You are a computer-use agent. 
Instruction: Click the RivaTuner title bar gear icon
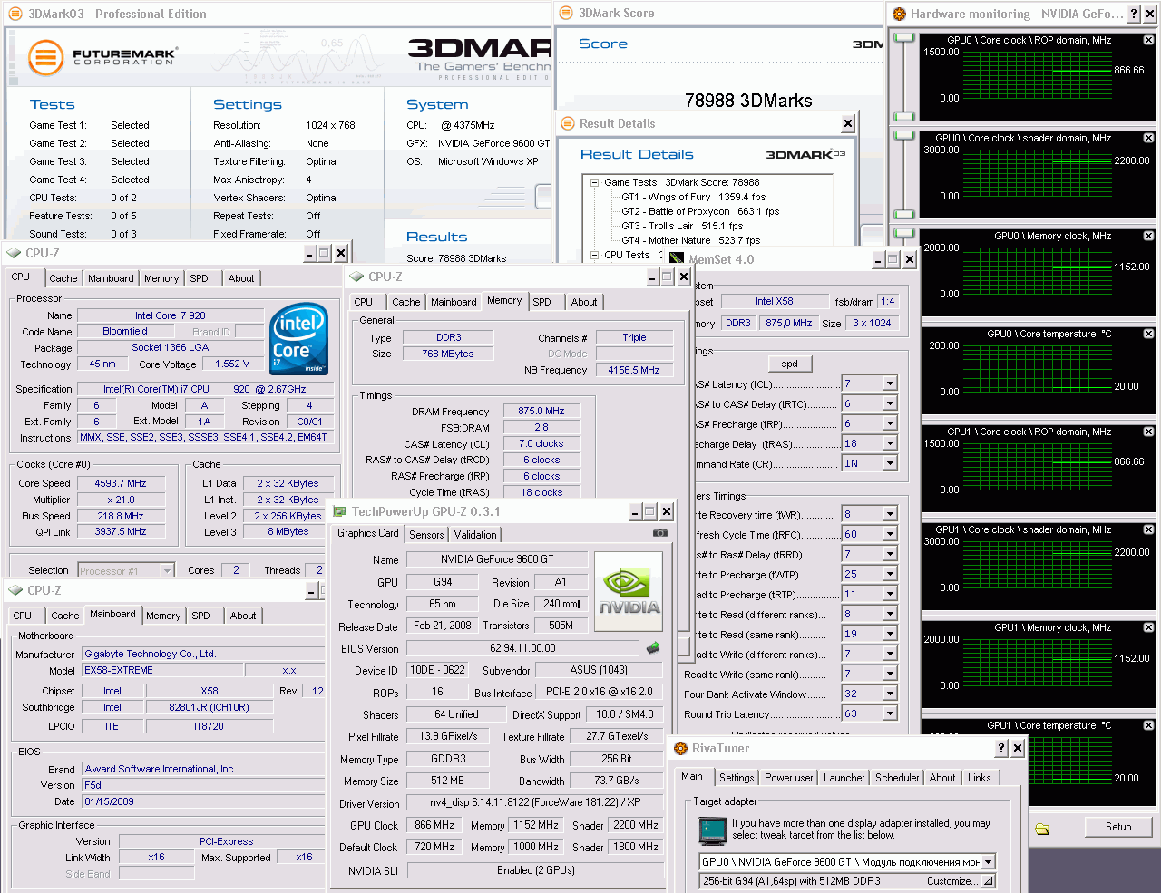(x=680, y=748)
